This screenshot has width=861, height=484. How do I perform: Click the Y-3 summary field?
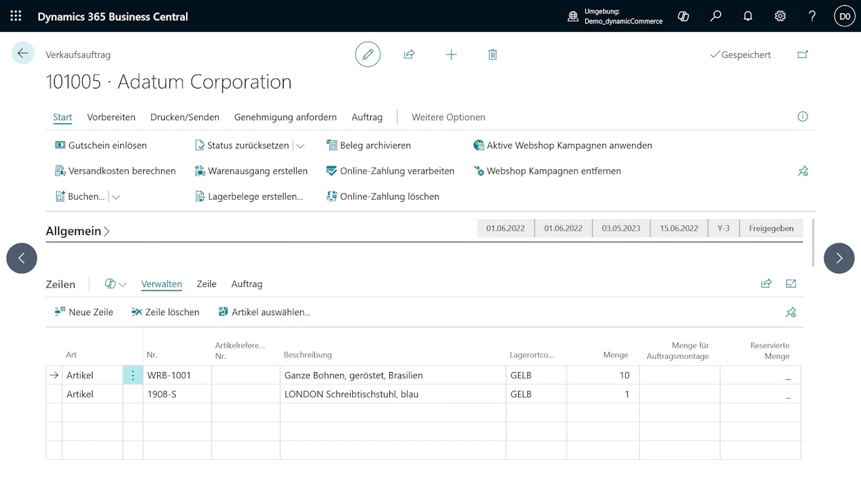pyautogui.click(x=723, y=228)
